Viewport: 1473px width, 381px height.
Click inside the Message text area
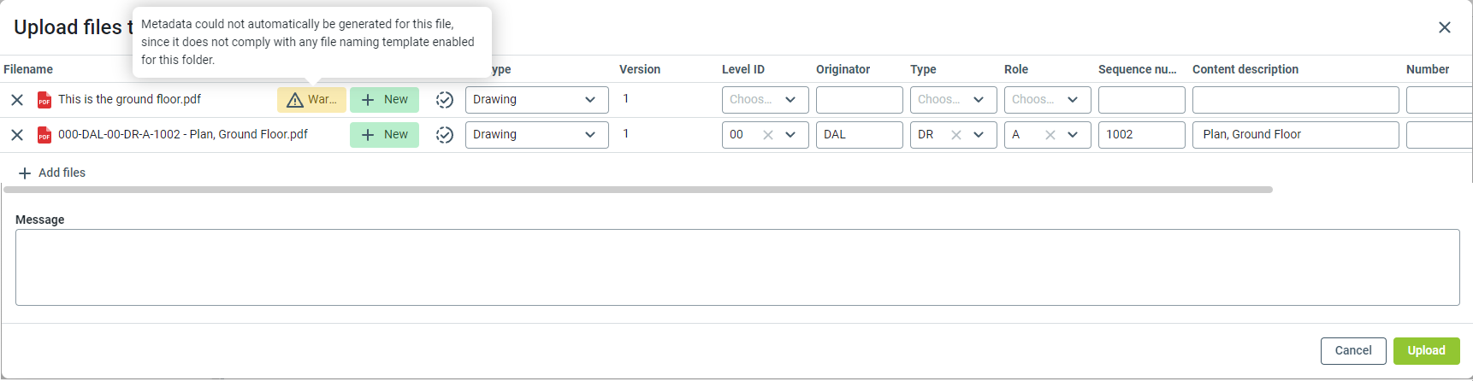(x=736, y=267)
